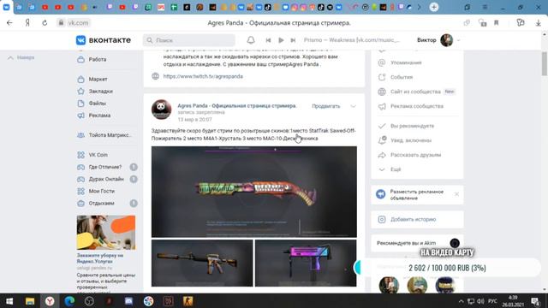Close the advertising announcement banner
Viewport: 548px width, 308px height.
(x=456, y=194)
